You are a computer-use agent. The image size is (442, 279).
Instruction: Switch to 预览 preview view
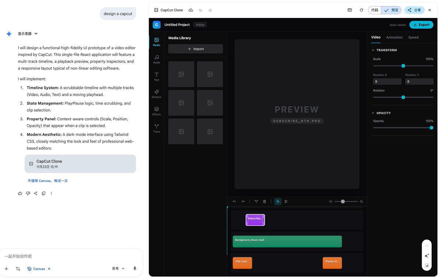[x=391, y=10]
